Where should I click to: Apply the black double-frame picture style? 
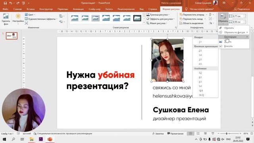[137, 18]
